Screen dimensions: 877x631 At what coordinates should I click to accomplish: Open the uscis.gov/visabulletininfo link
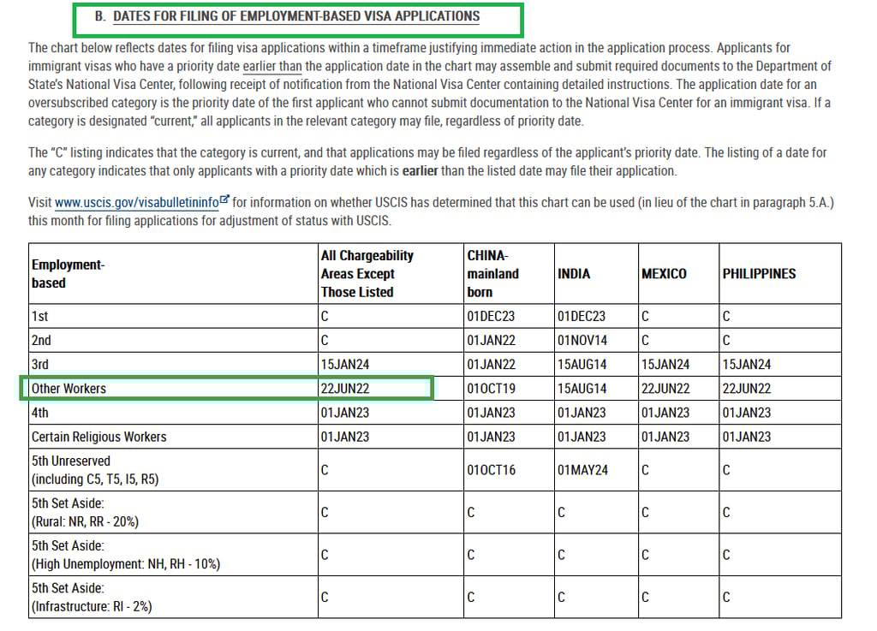[136, 202]
